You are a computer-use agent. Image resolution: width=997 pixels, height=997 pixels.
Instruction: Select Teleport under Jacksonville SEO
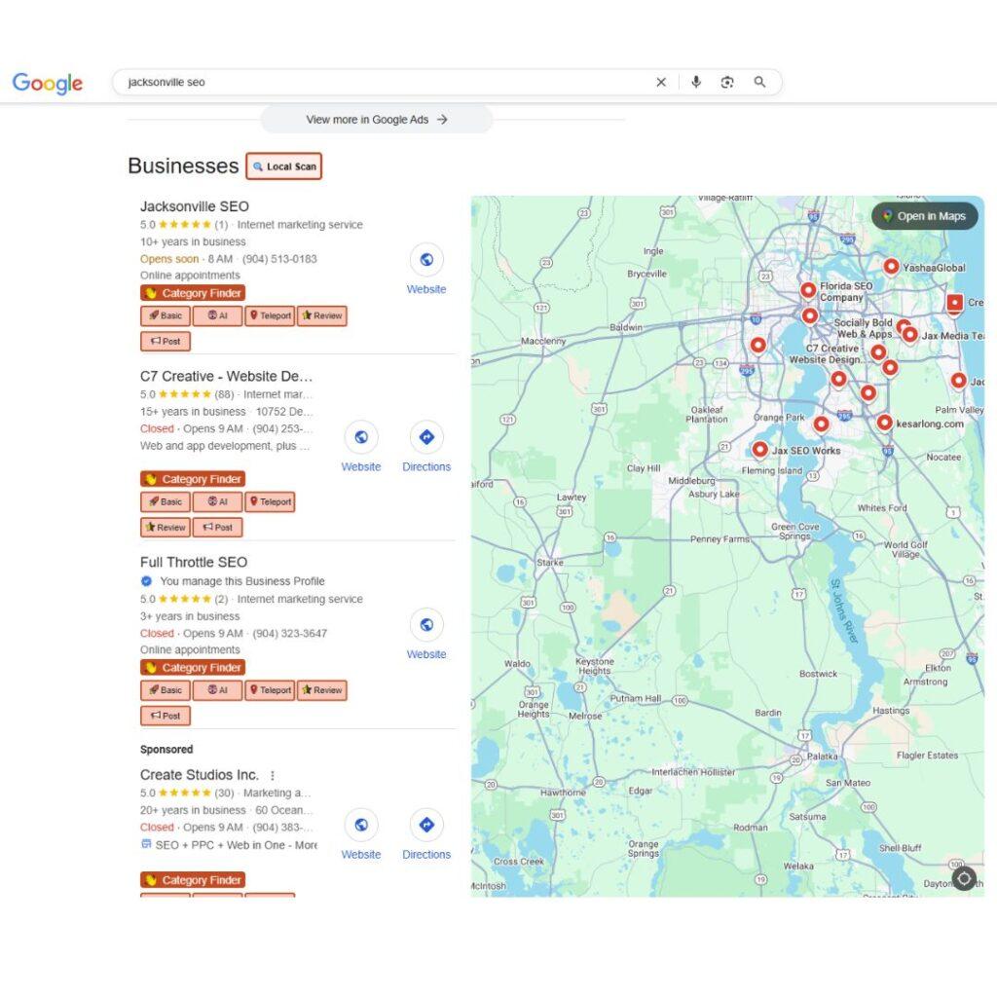(x=270, y=315)
